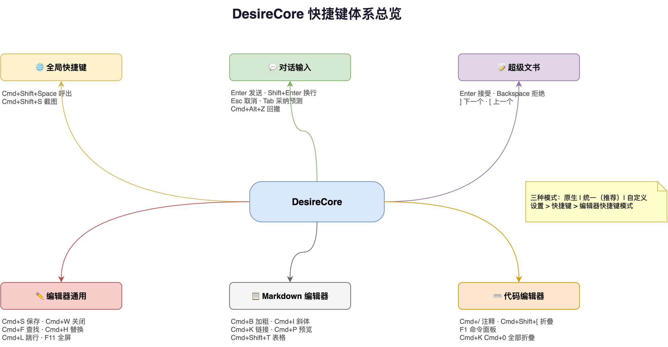Click the pencil icon beside 编辑器通用
Image resolution: width=668 pixels, height=347 pixels.
(x=40, y=296)
